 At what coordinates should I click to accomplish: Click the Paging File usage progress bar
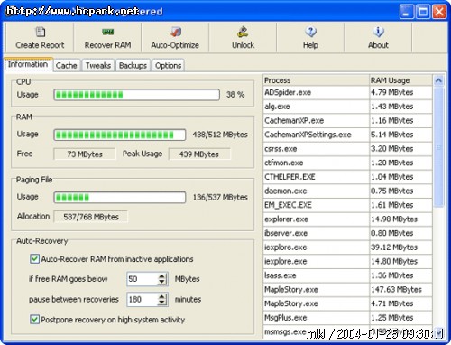[120, 198]
